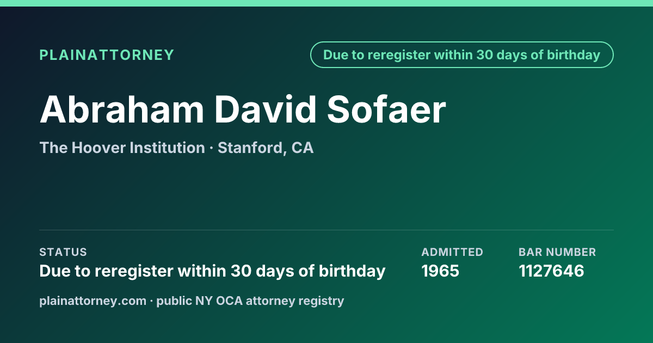Click the green top accent bar
This screenshot has width=653, height=343.
(326, 3)
